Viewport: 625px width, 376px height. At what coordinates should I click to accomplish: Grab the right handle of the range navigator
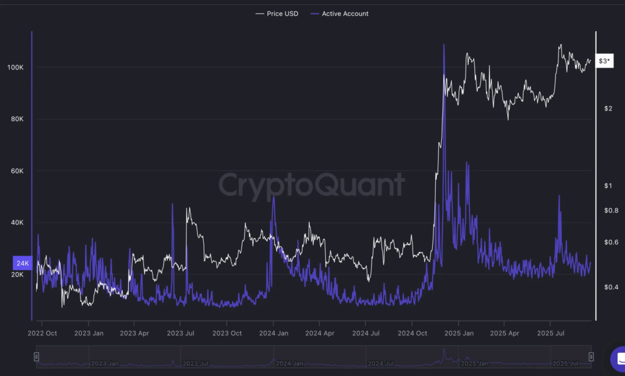point(591,356)
